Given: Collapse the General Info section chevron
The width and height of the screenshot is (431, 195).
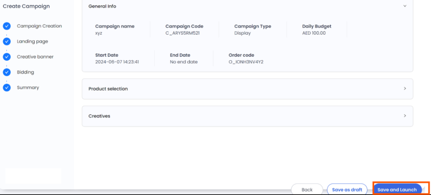Looking at the screenshot, I should [405, 6].
